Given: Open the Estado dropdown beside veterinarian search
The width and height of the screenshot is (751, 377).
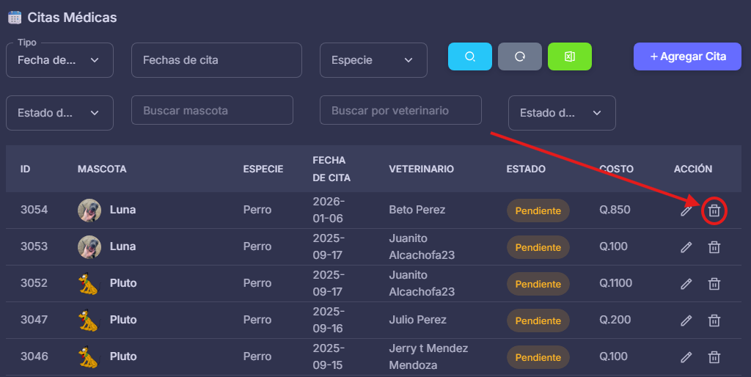Looking at the screenshot, I should point(562,113).
